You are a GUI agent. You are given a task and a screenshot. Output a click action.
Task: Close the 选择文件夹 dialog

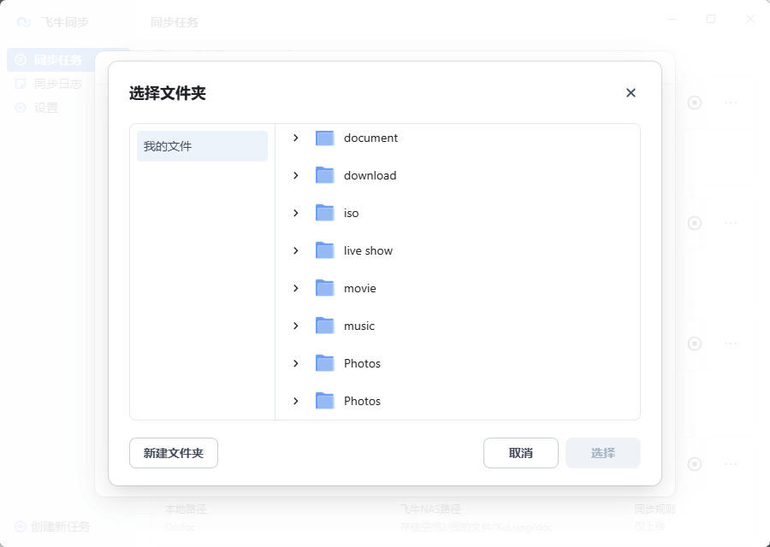coord(631,92)
